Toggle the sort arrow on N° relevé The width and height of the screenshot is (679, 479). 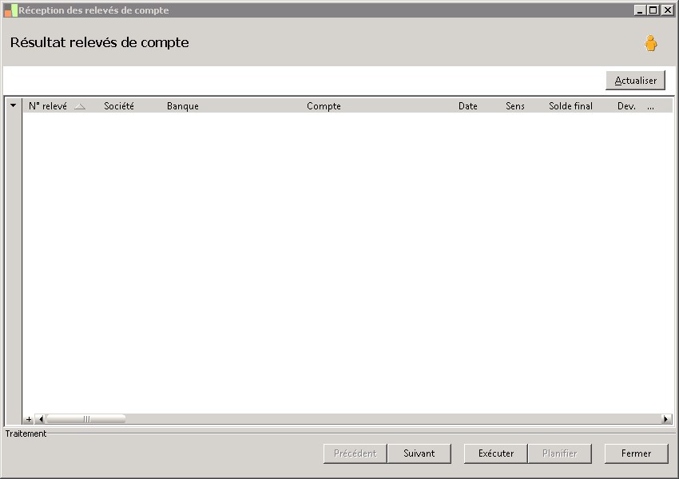click(80, 106)
